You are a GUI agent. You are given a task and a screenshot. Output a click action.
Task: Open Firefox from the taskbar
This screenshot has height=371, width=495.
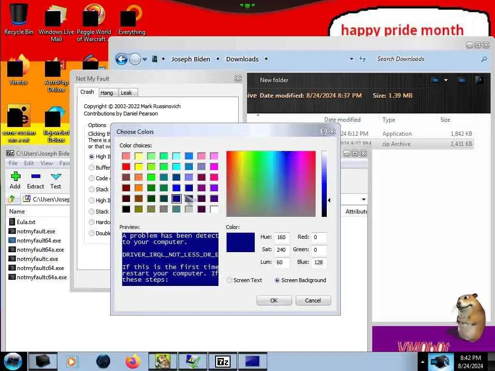pos(133,361)
